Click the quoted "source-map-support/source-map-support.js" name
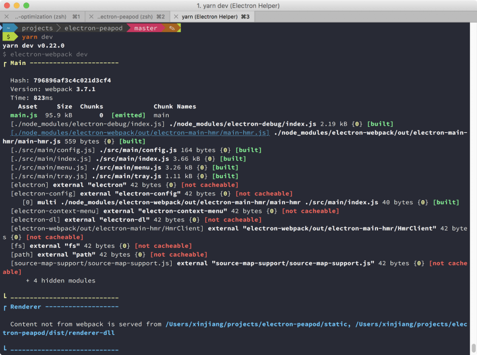The width and height of the screenshot is (477, 355). pos(293,263)
